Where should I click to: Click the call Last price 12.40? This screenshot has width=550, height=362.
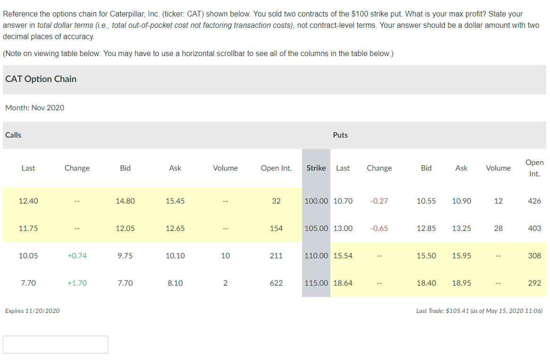pyautogui.click(x=28, y=201)
